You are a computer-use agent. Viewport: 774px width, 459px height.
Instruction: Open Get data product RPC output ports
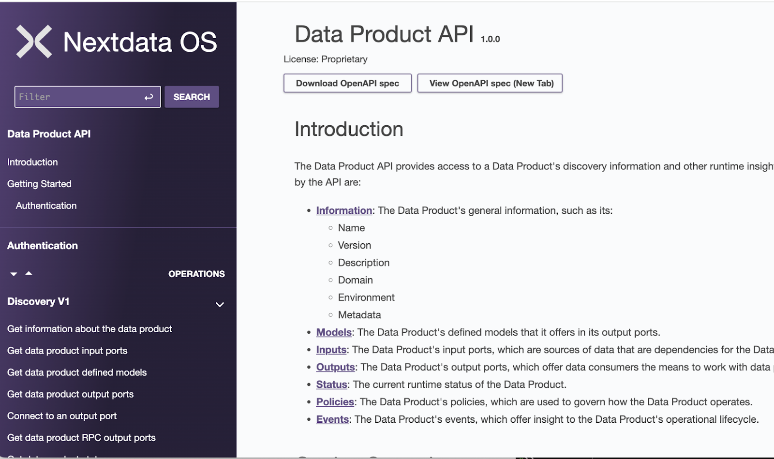point(81,438)
